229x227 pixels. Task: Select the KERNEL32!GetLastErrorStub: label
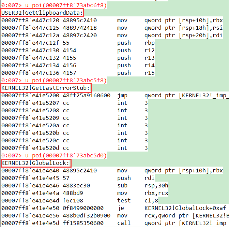tap(45, 88)
